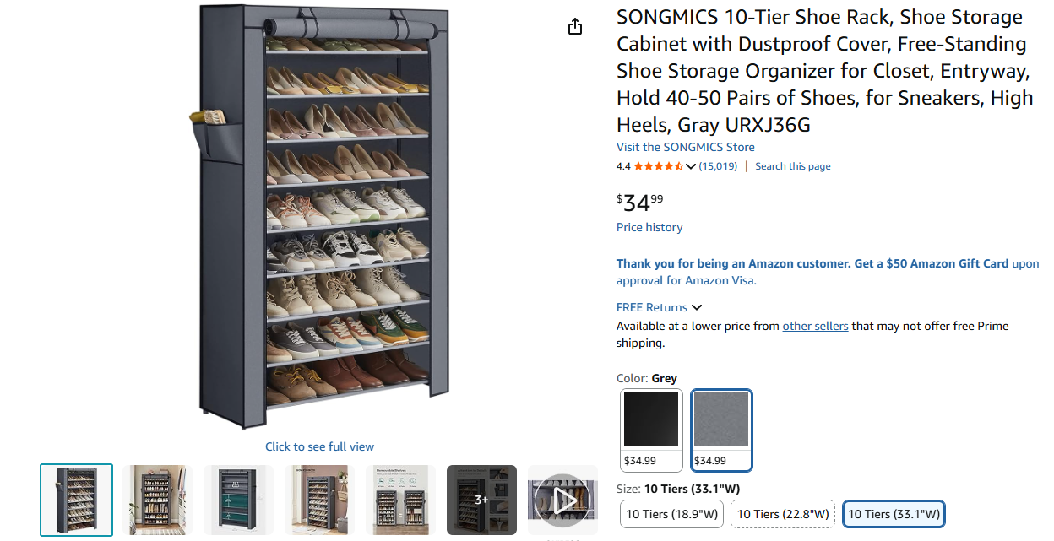Visit the SONGMICS Store link
The image size is (1054, 541).
click(685, 147)
